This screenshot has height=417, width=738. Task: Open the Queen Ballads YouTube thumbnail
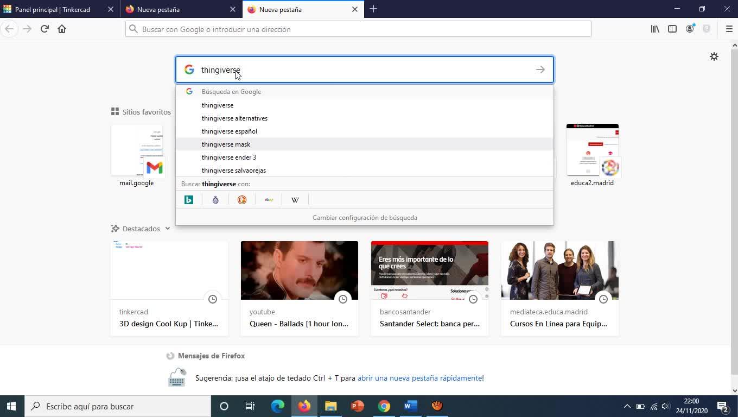pyautogui.click(x=299, y=270)
